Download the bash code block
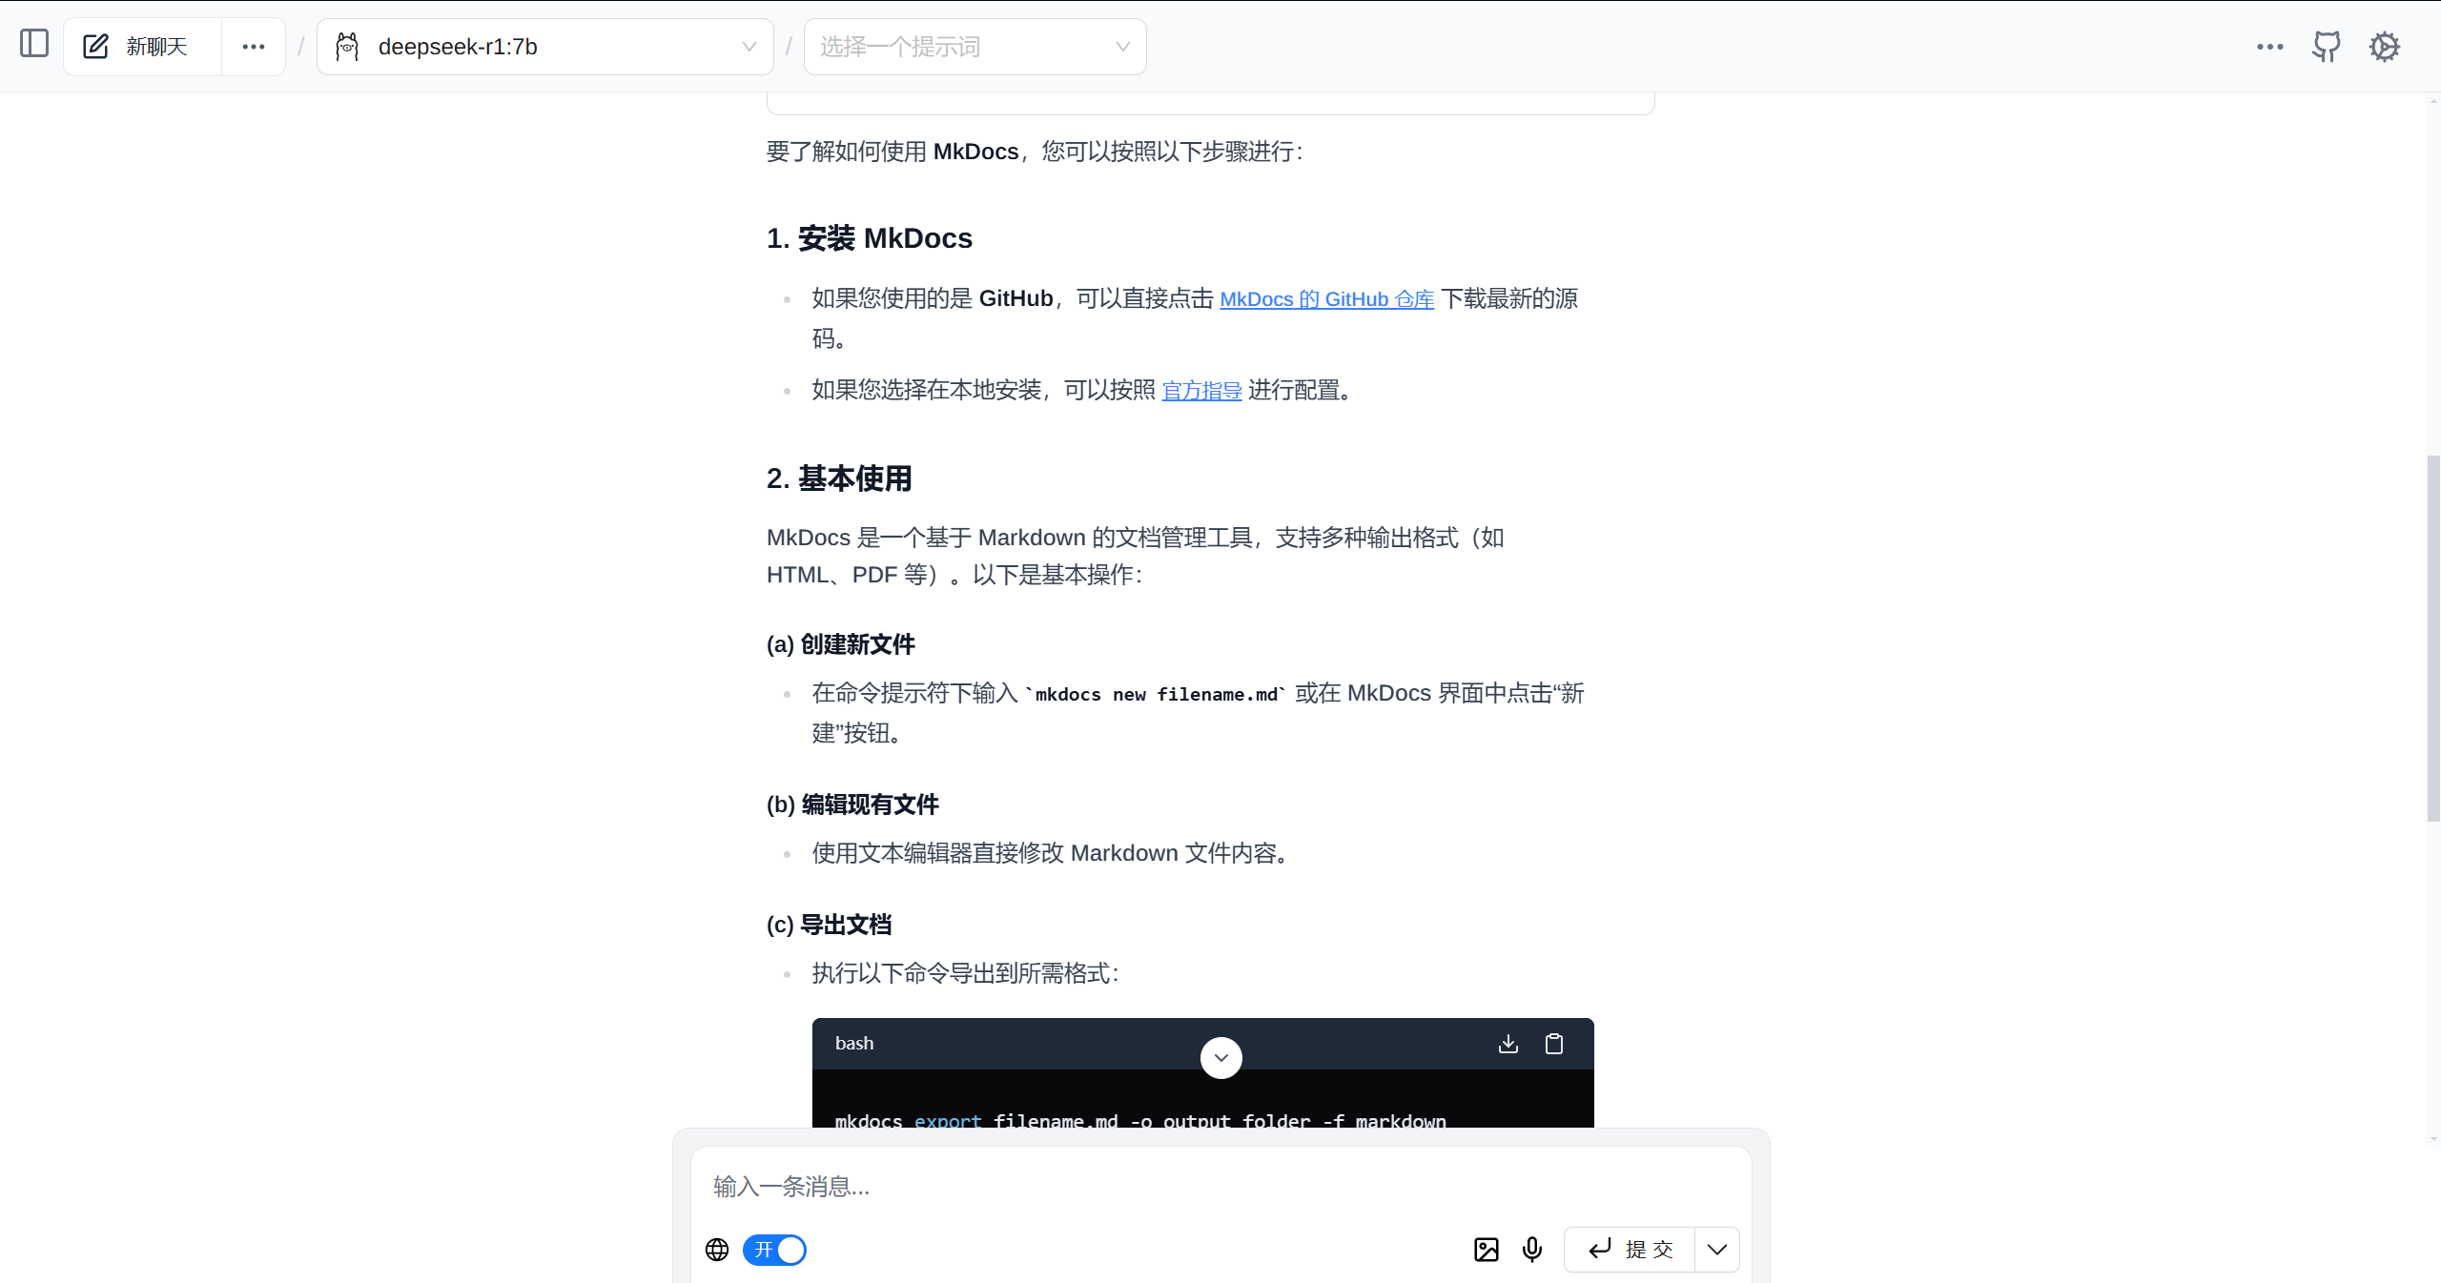Viewport: 2441px width, 1283px height. pyautogui.click(x=1508, y=1044)
